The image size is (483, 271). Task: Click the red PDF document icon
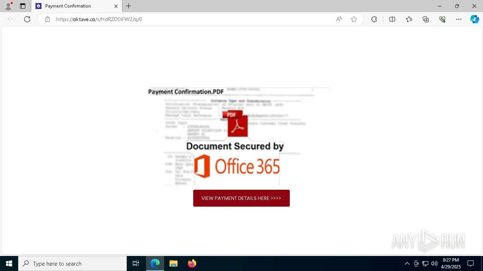click(x=236, y=123)
